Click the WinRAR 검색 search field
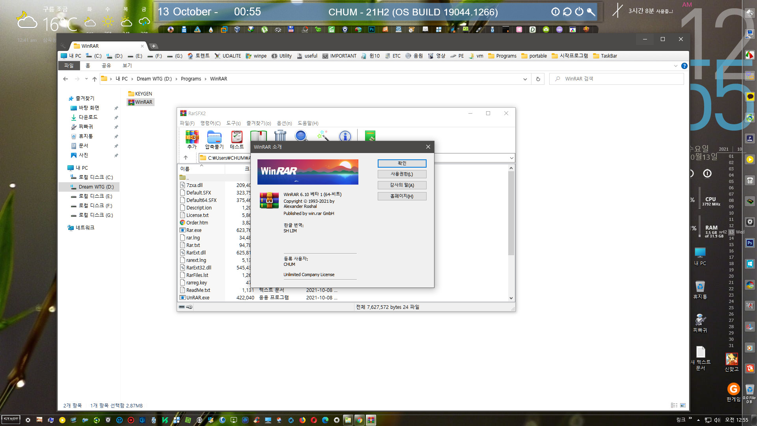Viewport: 757px width, 426px height. (617, 79)
